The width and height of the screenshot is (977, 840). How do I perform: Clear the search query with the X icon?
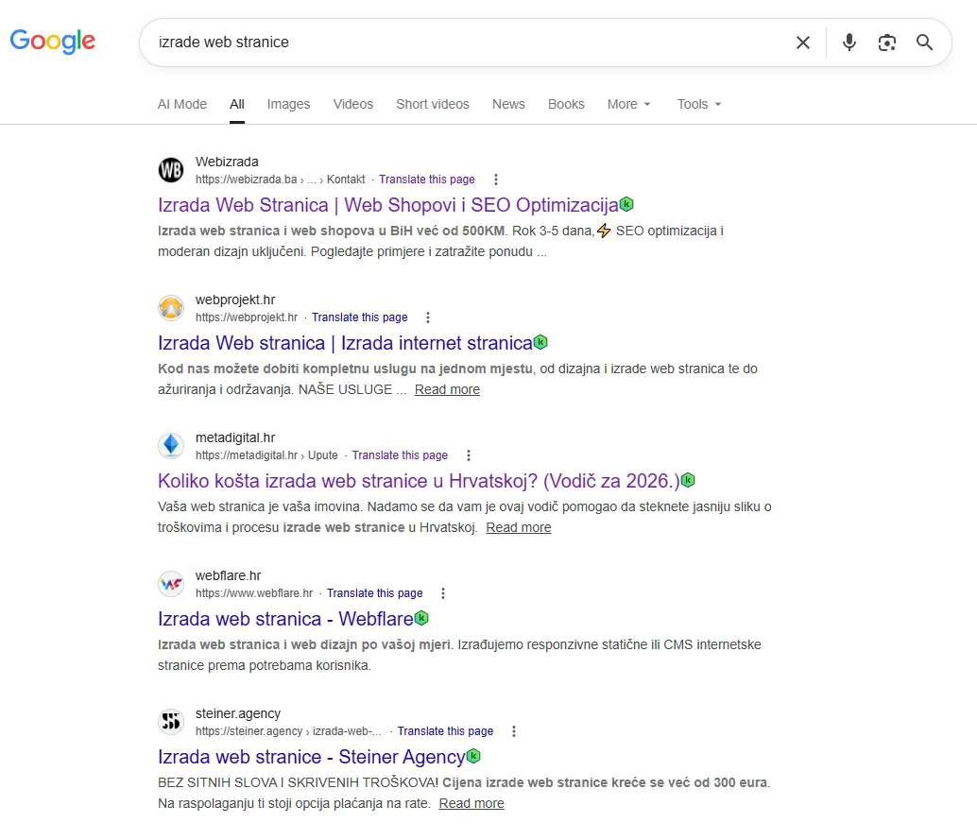tap(803, 43)
